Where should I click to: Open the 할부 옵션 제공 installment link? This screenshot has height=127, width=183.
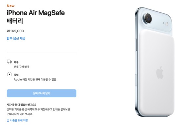16,38
